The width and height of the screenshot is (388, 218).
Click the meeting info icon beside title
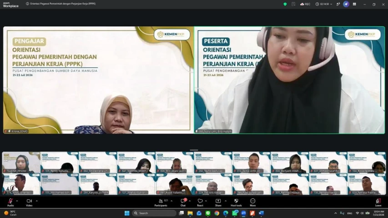point(27,4)
